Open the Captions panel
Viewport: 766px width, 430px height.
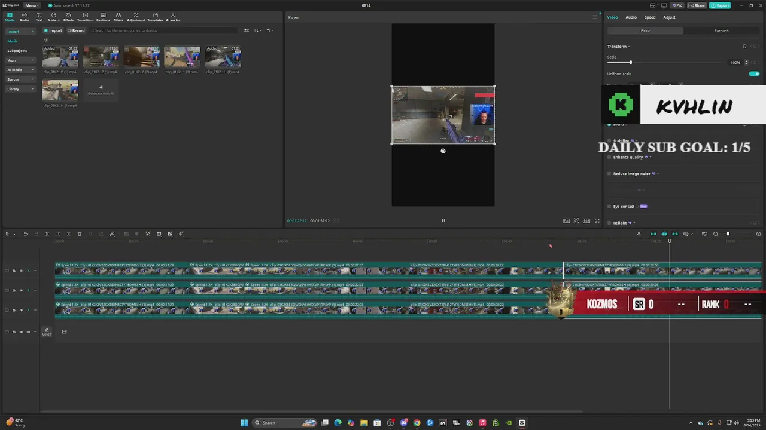tap(103, 17)
